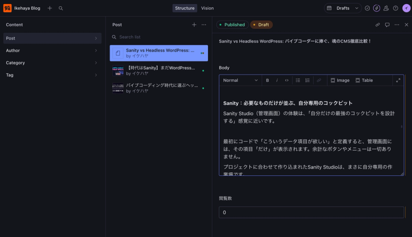Select the バイブコーディング時代に選ぶ post
The width and height of the screenshot is (412, 237).
point(159,88)
